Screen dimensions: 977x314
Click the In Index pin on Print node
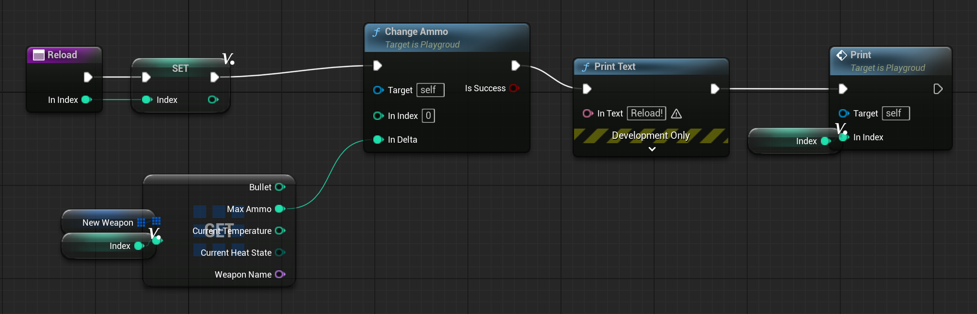coord(844,137)
